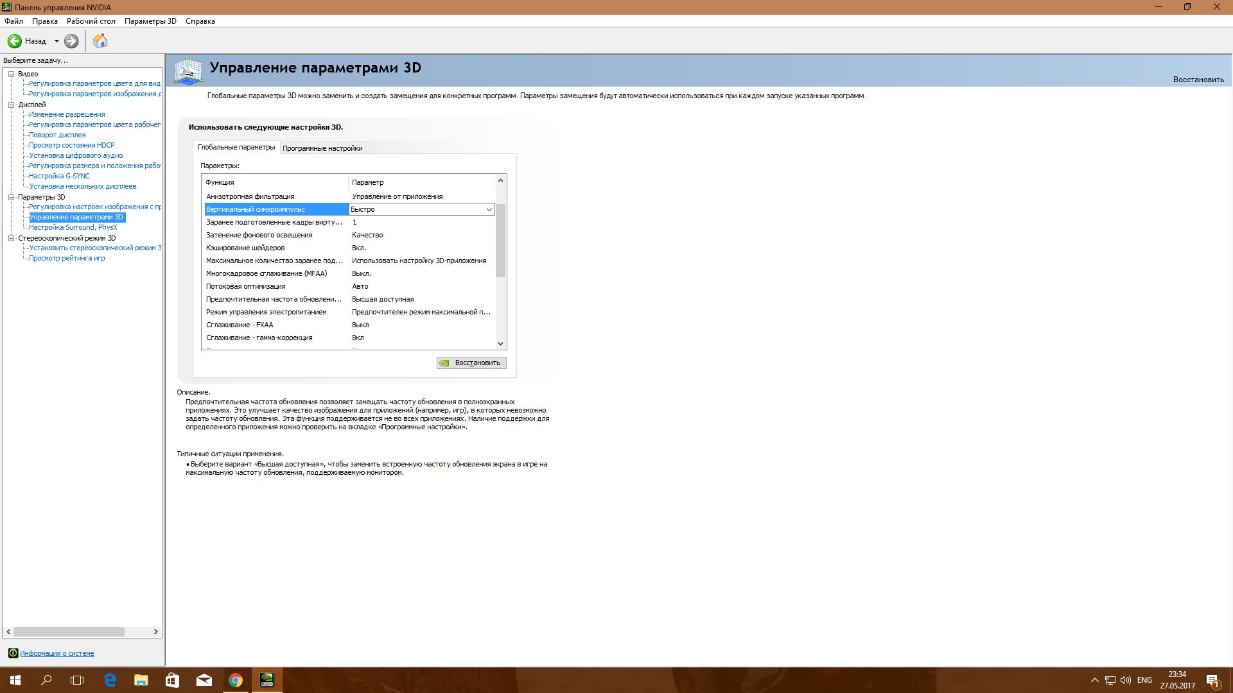Image resolution: width=1233 pixels, height=693 pixels.
Task: Click settings list scroll up arrow
Action: point(501,180)
